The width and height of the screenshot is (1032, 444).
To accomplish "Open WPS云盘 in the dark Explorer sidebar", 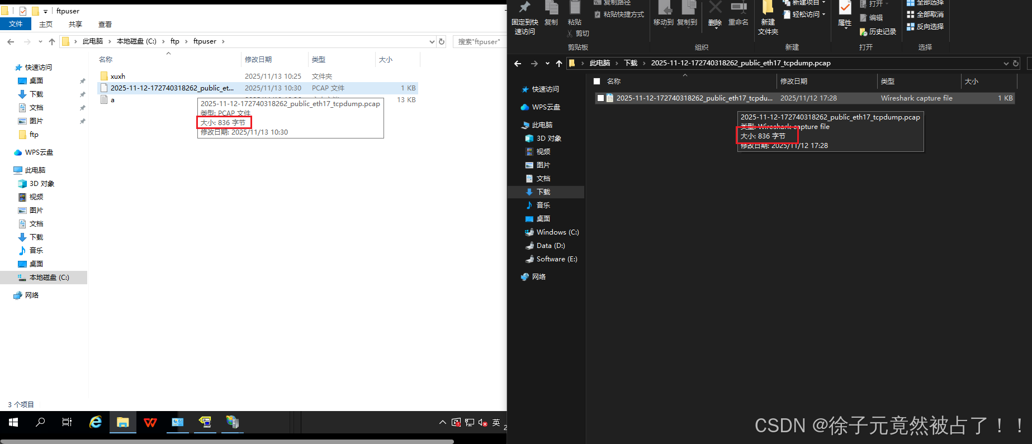I will point(546,107).
